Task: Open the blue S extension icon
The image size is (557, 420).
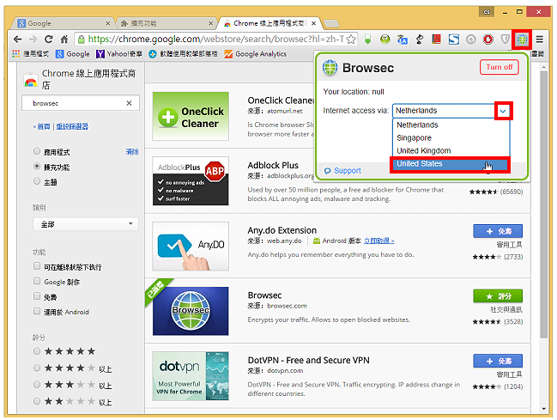Action: tap(454, 40)
